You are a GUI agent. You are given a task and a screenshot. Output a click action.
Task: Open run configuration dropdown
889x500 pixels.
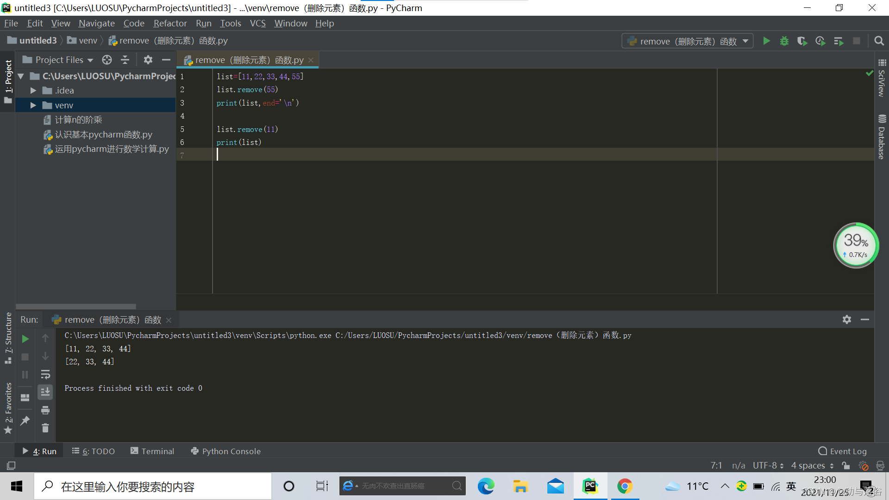[x=688, y=41]
